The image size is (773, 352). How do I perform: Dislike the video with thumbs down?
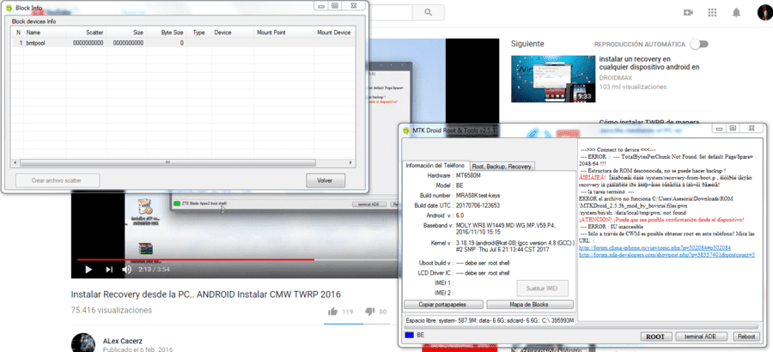click(x=369, y=311)
